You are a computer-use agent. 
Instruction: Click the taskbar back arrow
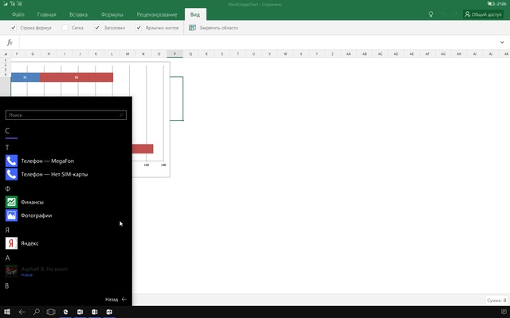(22, 312)
